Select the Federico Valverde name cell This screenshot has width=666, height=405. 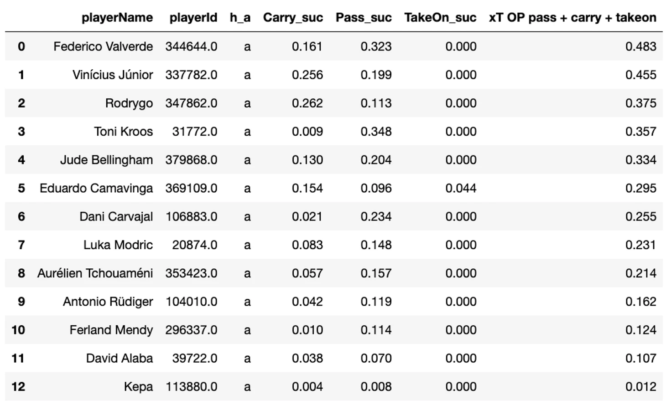103,46
